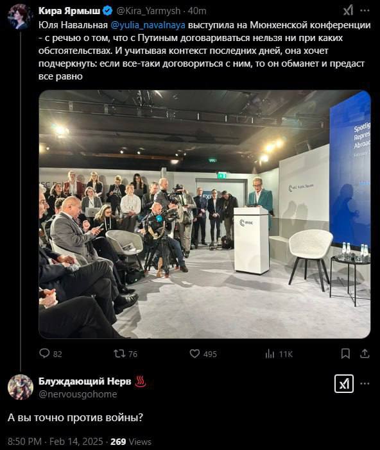Open the 40m timestamp link
This screenshot has height=450, width=380.
(x=197, y=11)
